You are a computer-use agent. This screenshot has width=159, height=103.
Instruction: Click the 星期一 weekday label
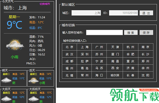click(x=14, y=17)
